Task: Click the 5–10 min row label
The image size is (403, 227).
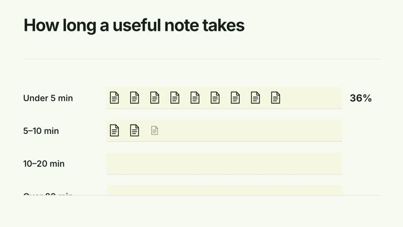Action: (41, 131)
